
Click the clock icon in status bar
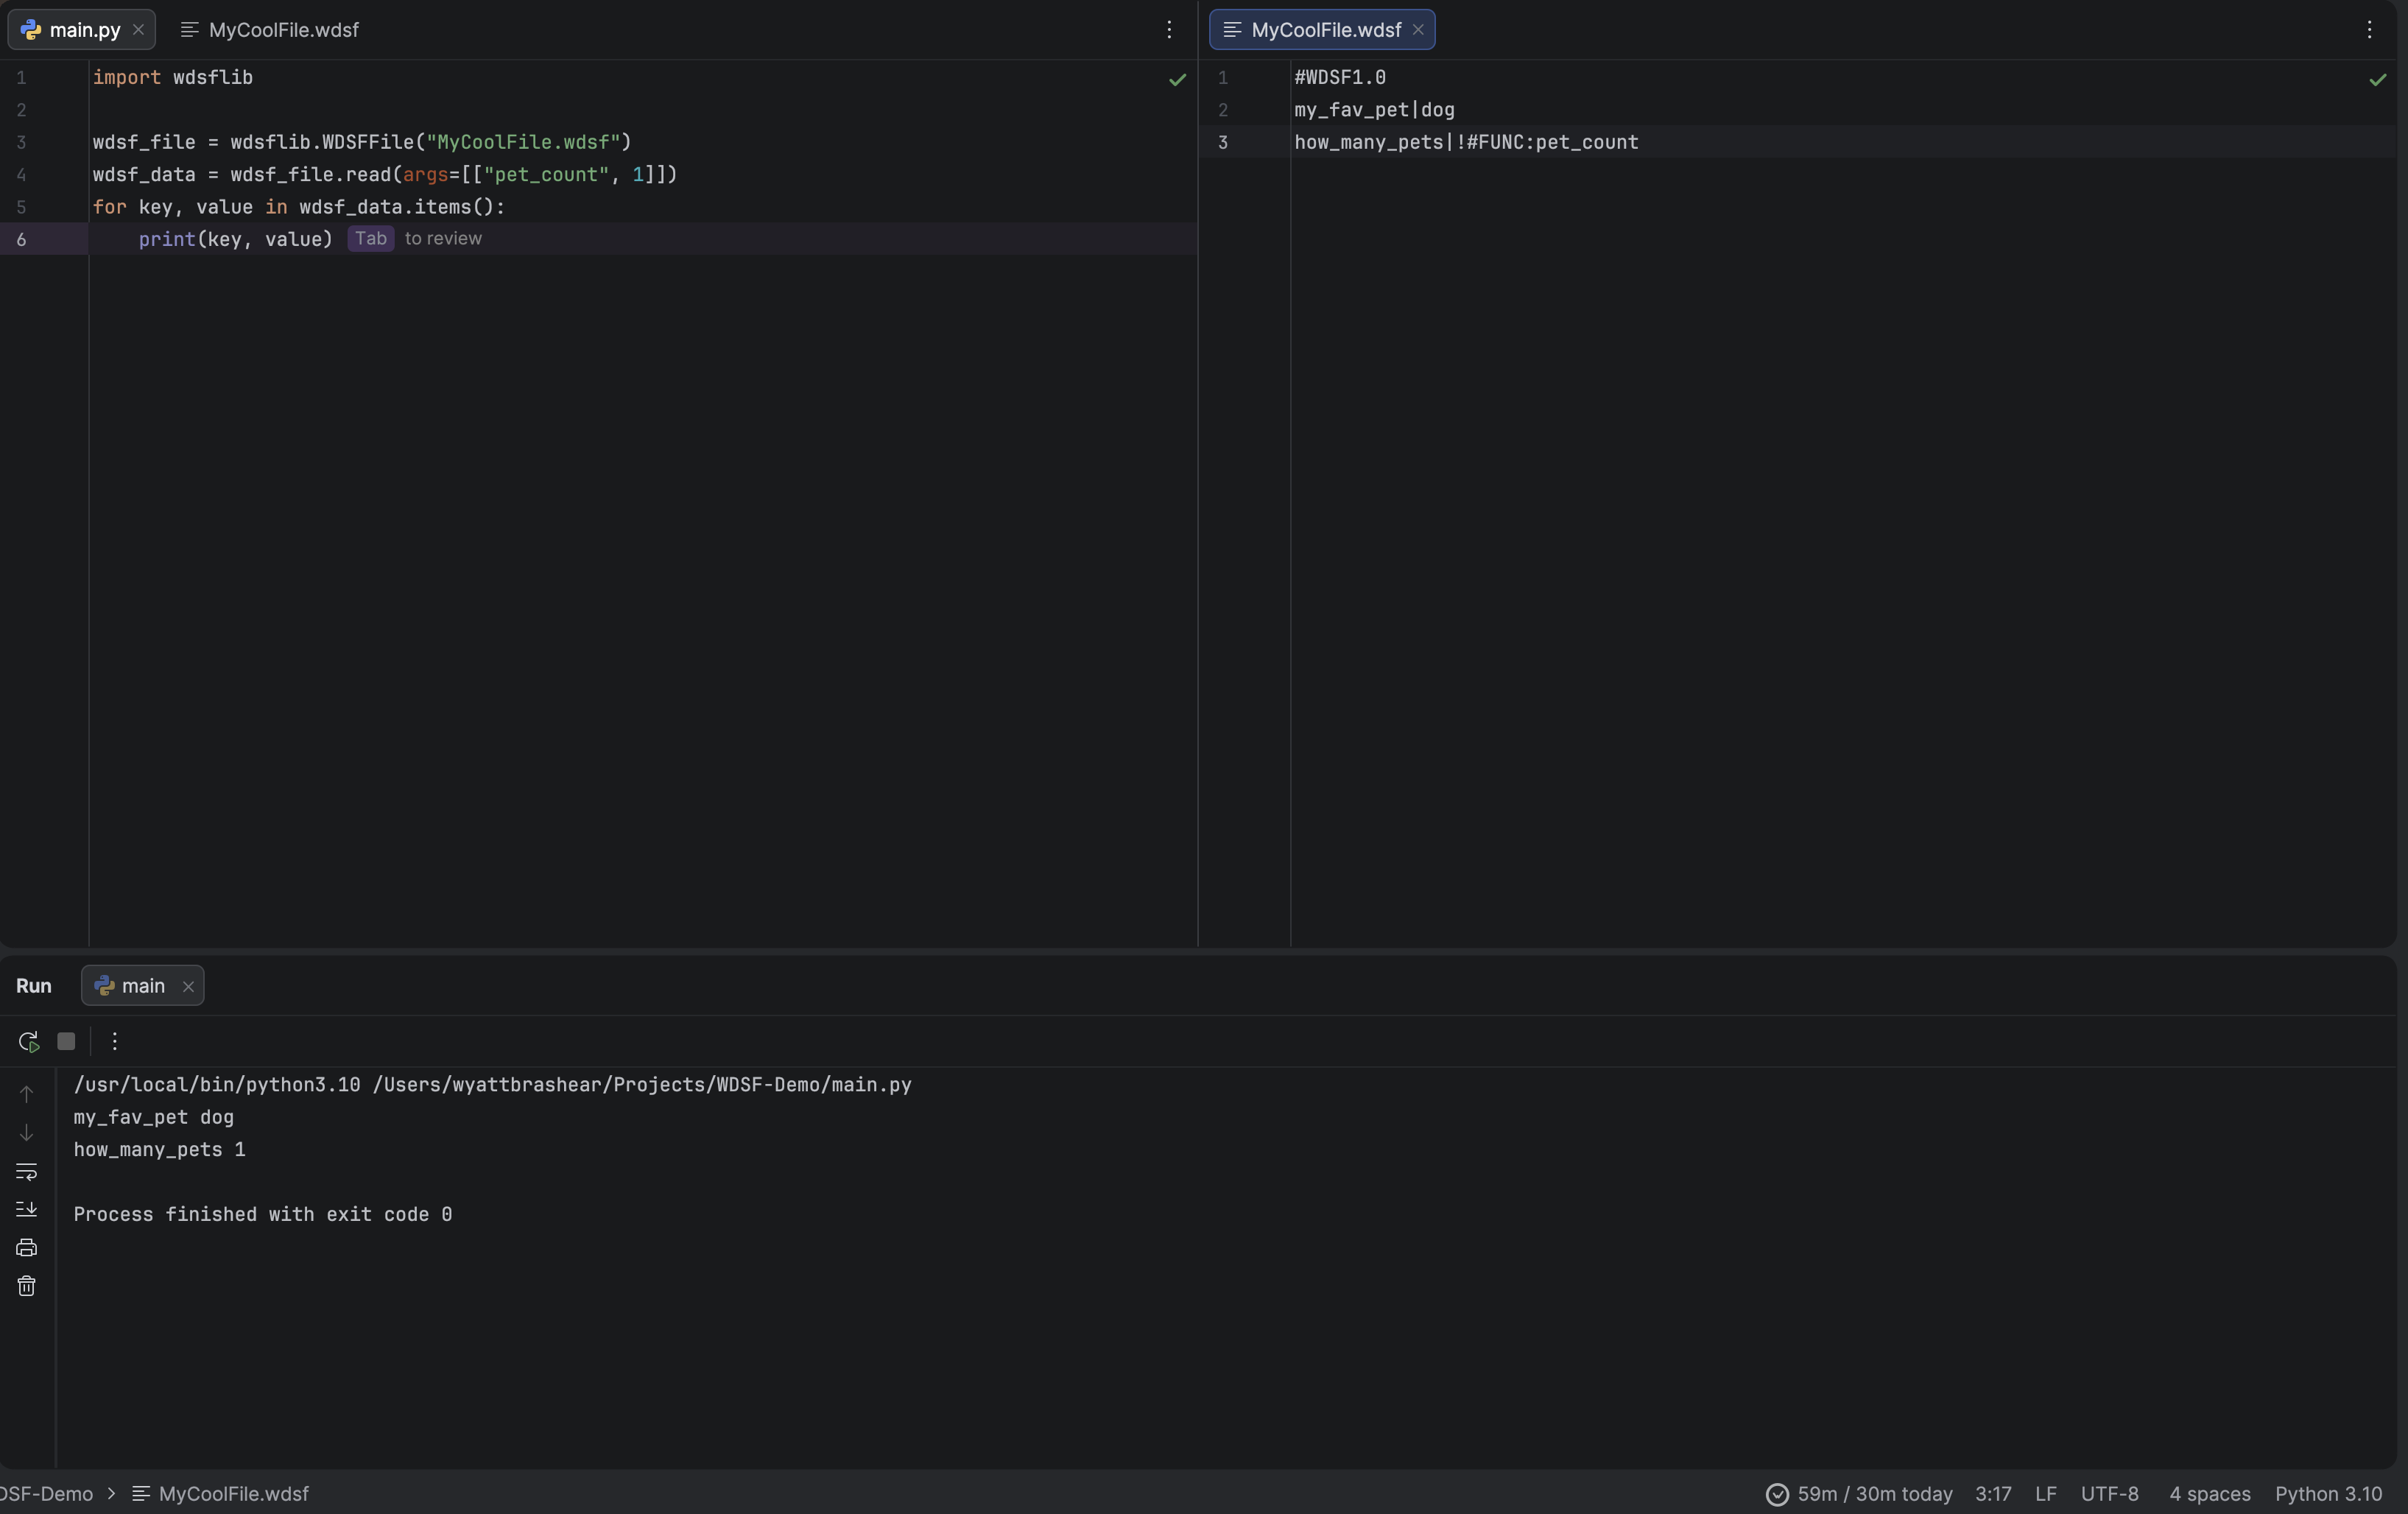click(x=1777, y=1494)
